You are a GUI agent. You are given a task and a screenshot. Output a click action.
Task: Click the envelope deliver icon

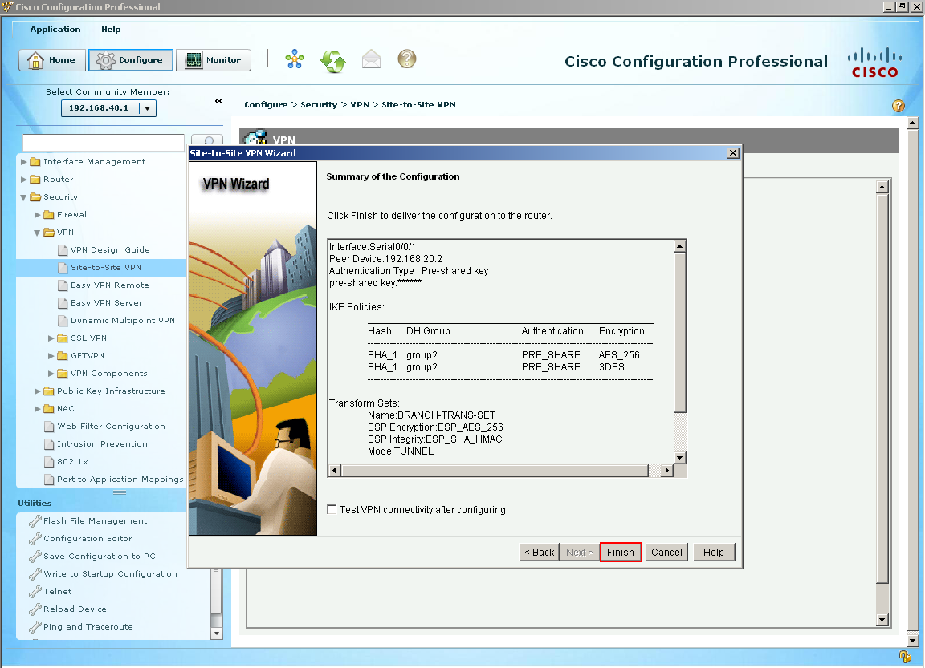371,59
